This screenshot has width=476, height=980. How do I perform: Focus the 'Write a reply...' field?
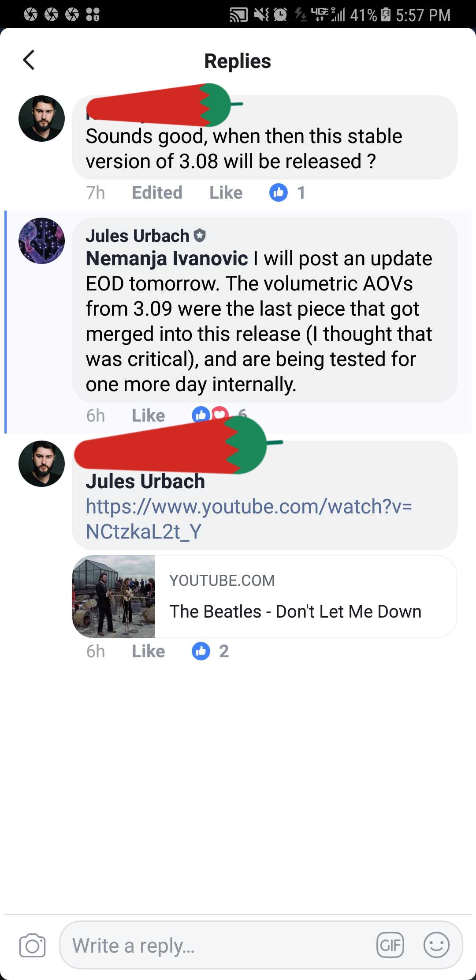[x=261, y=945]
